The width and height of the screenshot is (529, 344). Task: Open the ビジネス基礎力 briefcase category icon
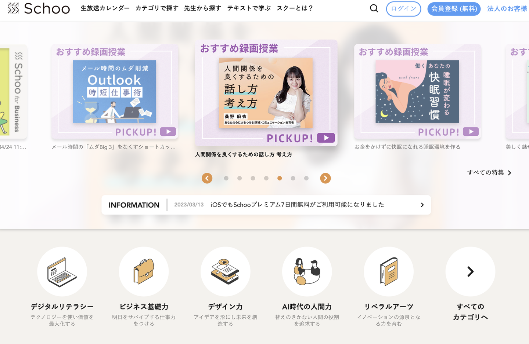coord(144,271)
